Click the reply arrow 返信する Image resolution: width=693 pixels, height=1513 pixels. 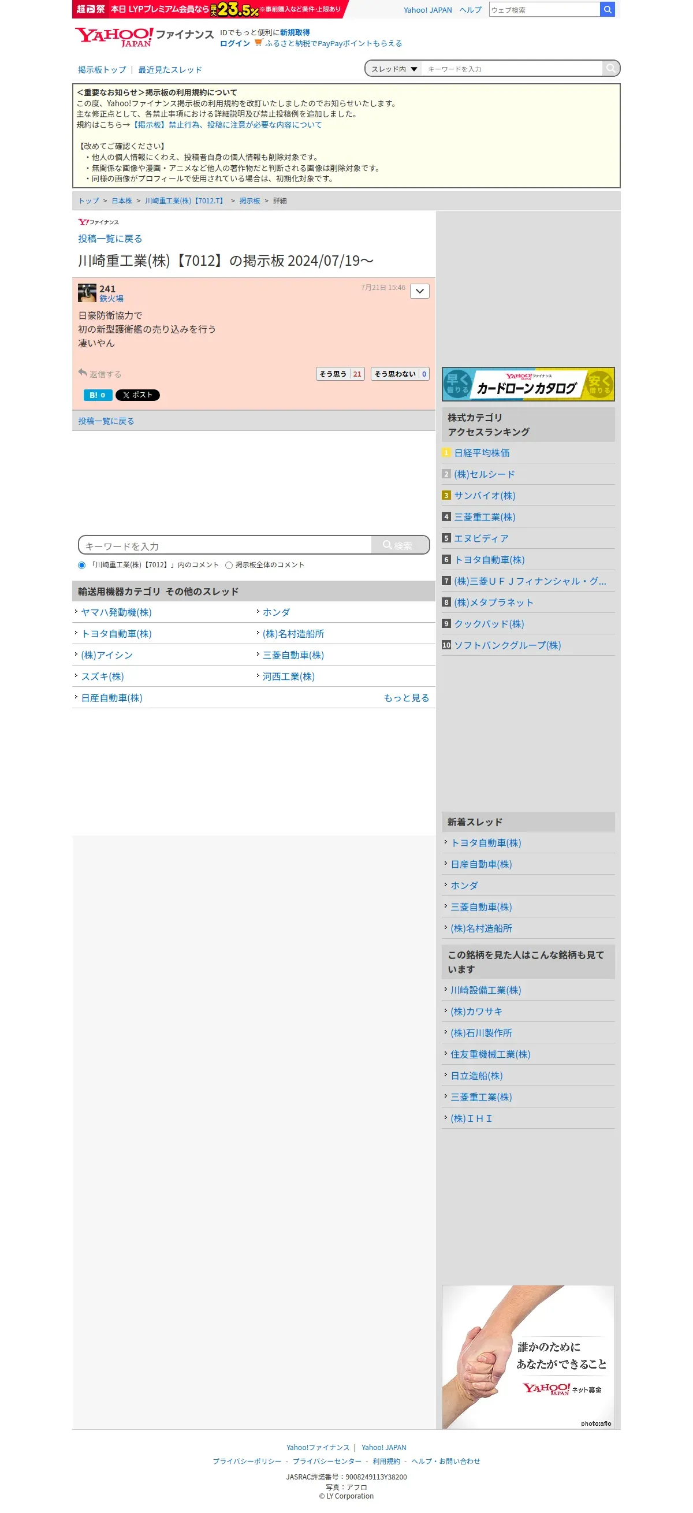100,374
